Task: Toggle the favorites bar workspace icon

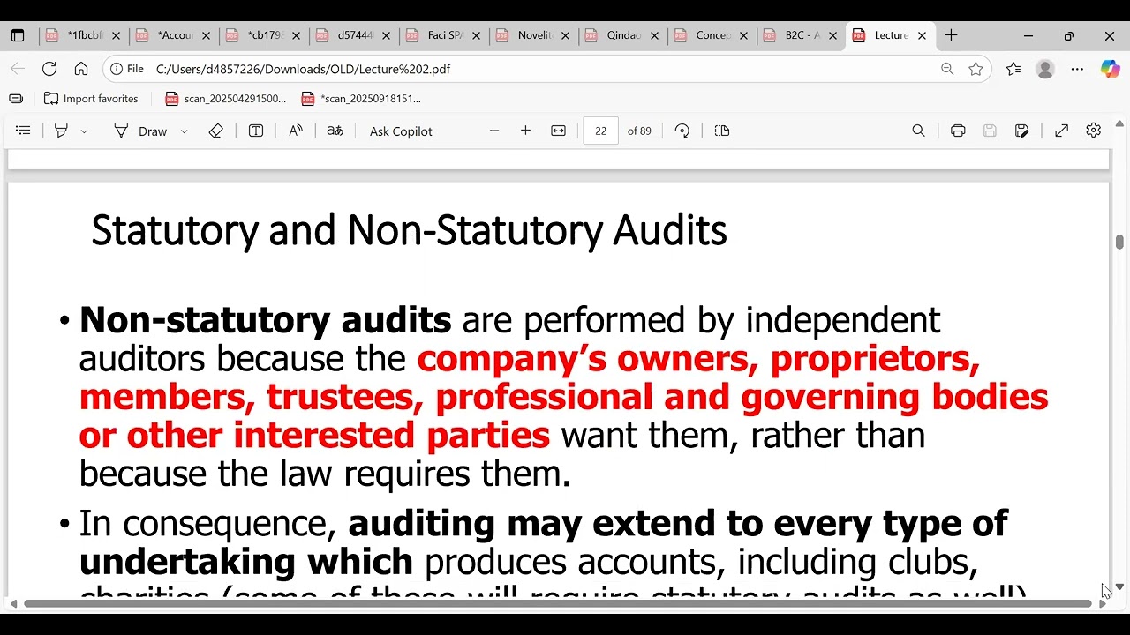Action: click(x=16, y=99)
